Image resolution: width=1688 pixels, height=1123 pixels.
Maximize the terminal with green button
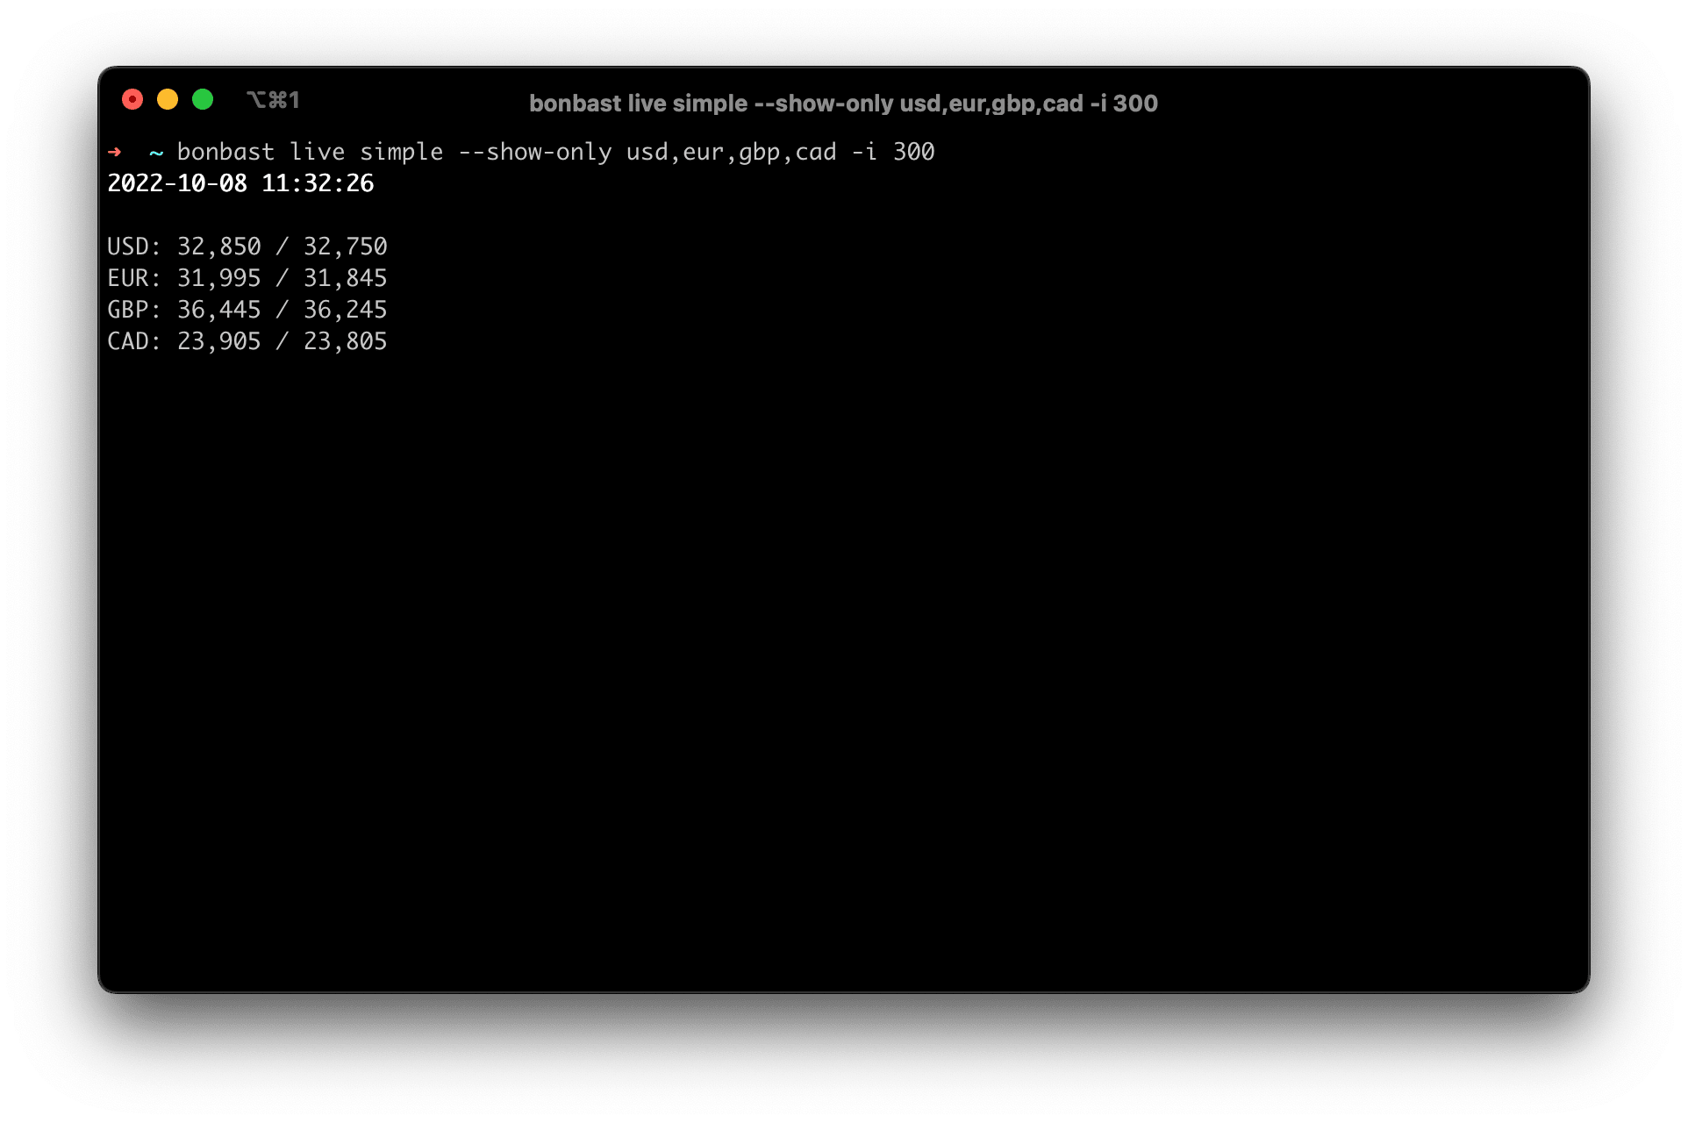203,100
